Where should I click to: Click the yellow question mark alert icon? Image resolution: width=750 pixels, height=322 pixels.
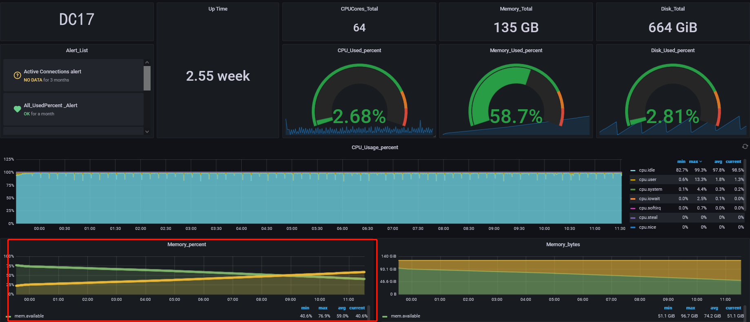[x=17, y=75]
